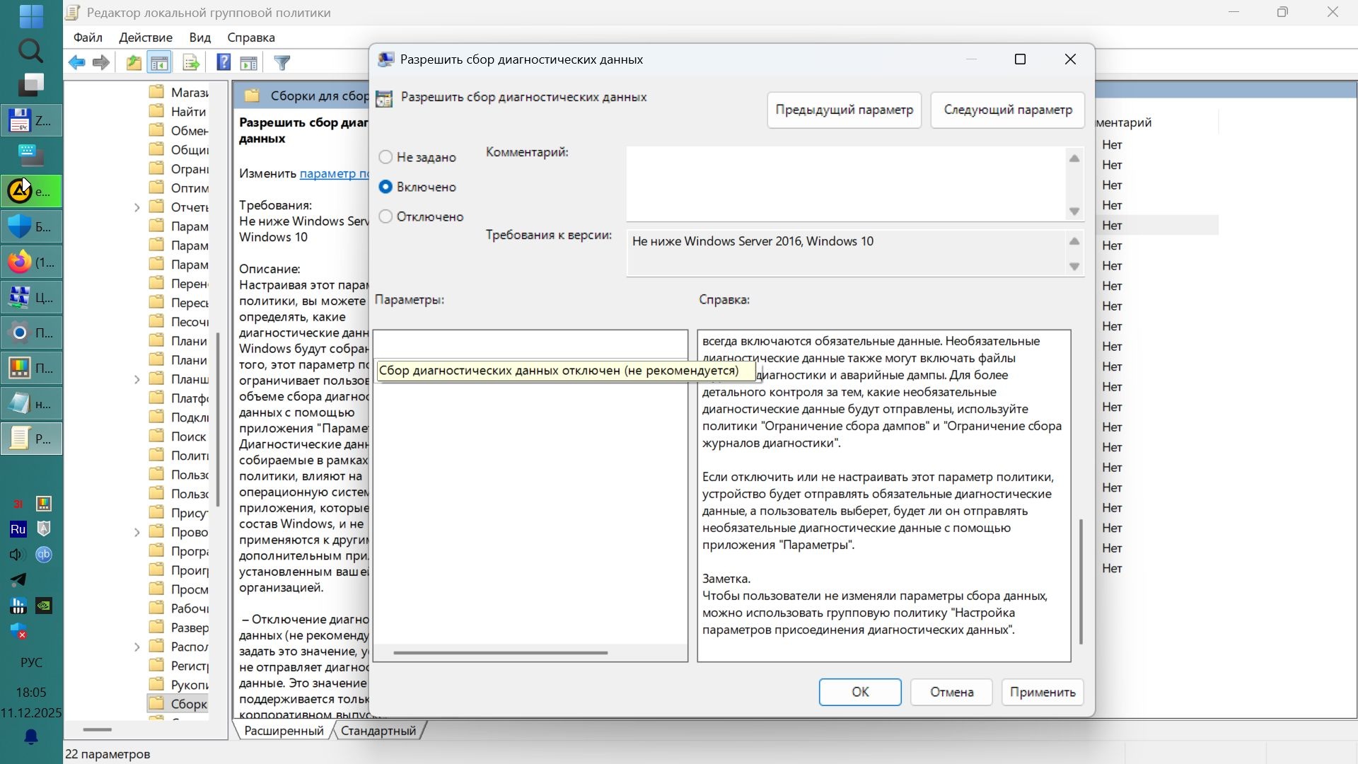Viewport: 1358px width, 764px height.
Task: Select the 'Не задано' radio button
Action: click(x=385, y=157)
